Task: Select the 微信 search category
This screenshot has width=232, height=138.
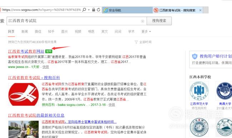Action: pyautogui.click(x=38, y=32)
